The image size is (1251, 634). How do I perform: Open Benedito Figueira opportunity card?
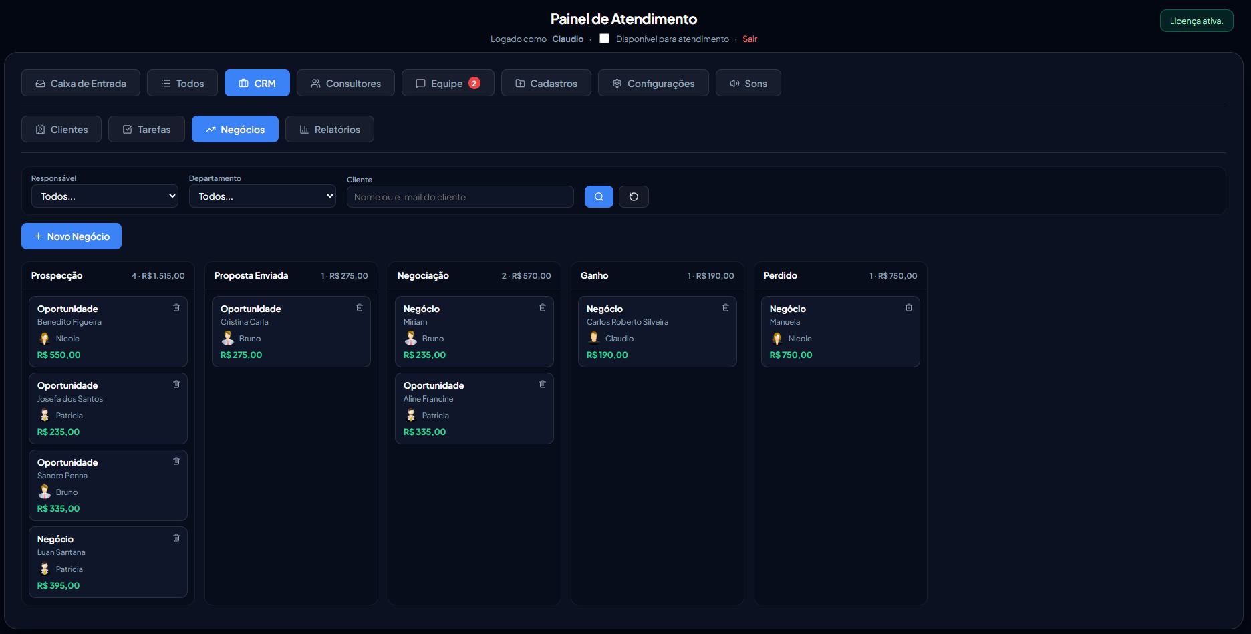pos(108,331)
